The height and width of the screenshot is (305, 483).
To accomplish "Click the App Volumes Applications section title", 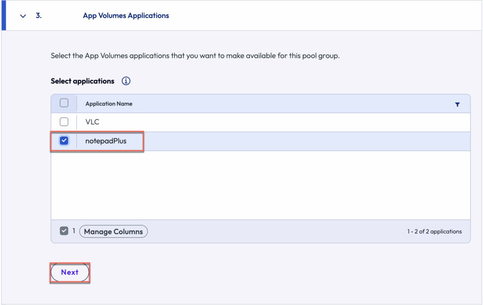I will pos(126,16).
